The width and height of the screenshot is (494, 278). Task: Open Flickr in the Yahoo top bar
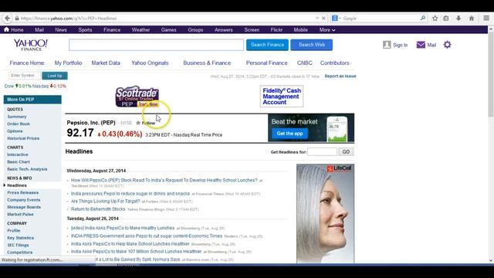tap(276, 30)
